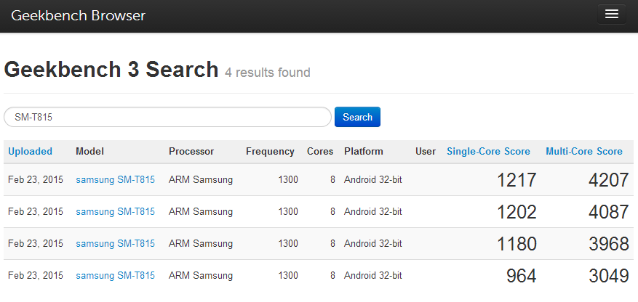Click Android 32-bit in the 4207 row
The height and width of the screenshot is (302, 638).
pos(372,179)
